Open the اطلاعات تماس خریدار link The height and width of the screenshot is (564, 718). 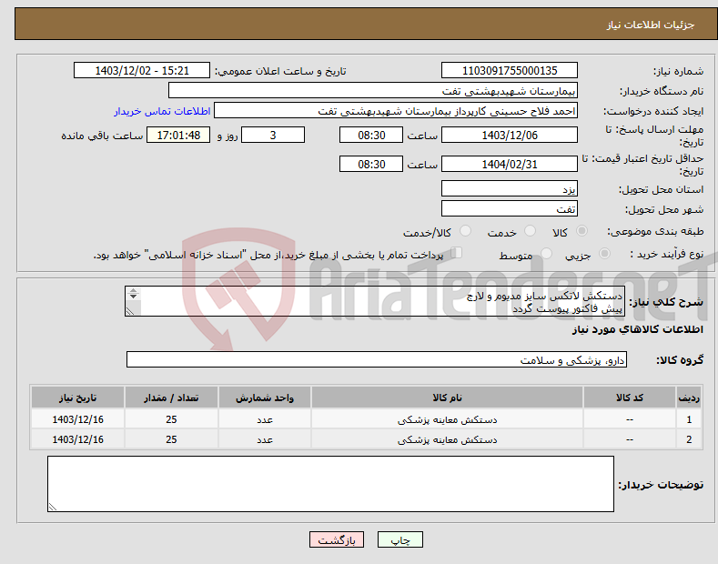point(162,111)
